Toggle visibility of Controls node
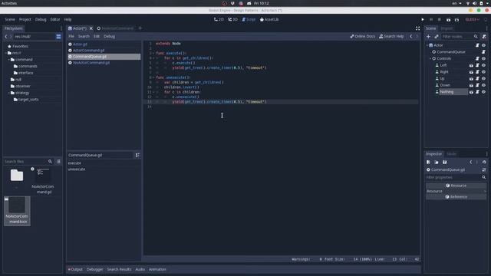 [x=484, y=58]
